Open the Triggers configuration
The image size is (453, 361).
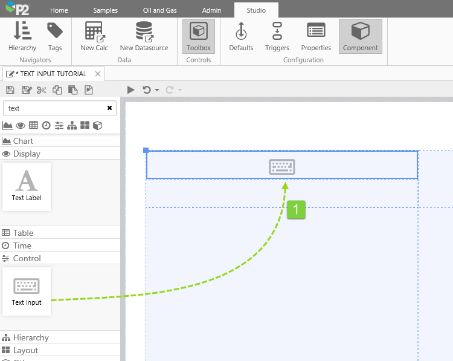tap(277, 36)
